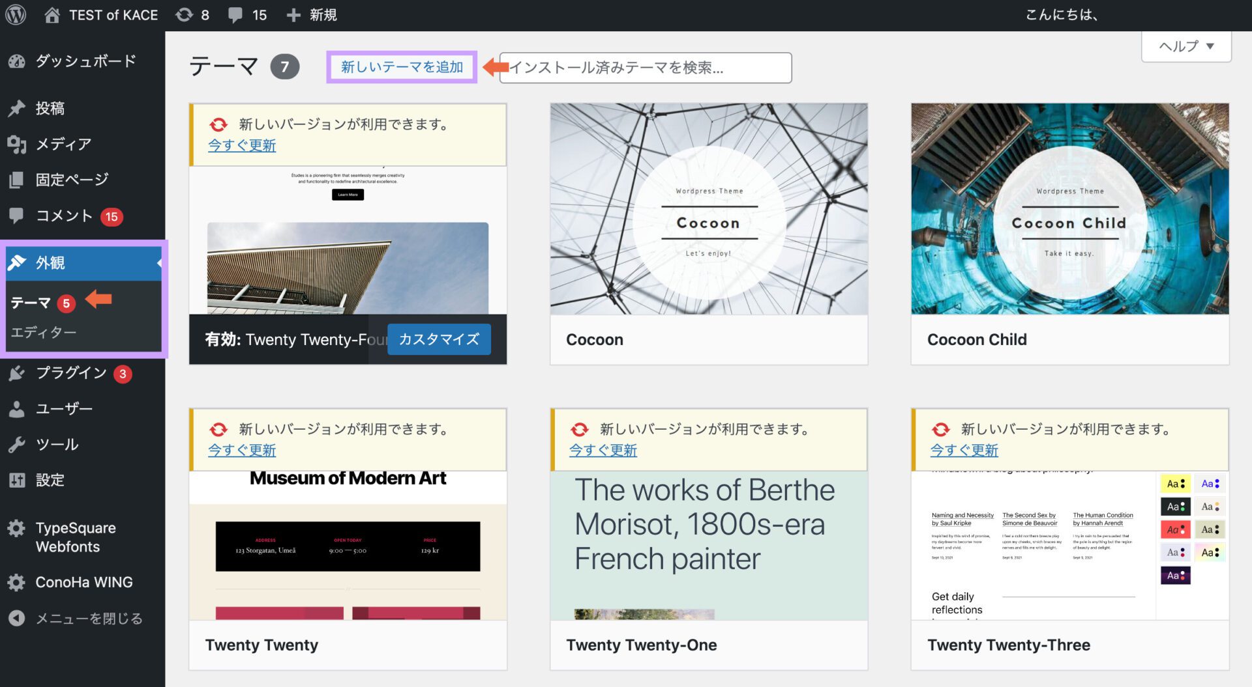Click the 外観 paintbrush icon
The height and width of the screenshot is (687, 1252).
[x=17, y=262]
